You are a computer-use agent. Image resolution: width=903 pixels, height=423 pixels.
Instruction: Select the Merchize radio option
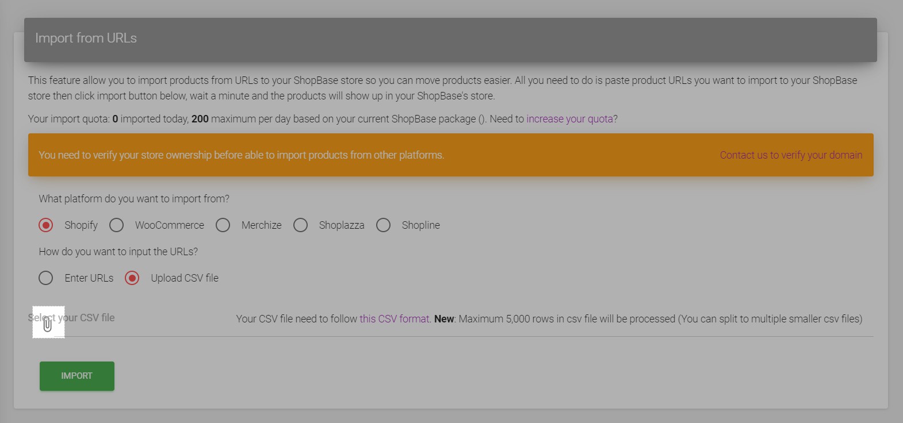tap(223, 225)
